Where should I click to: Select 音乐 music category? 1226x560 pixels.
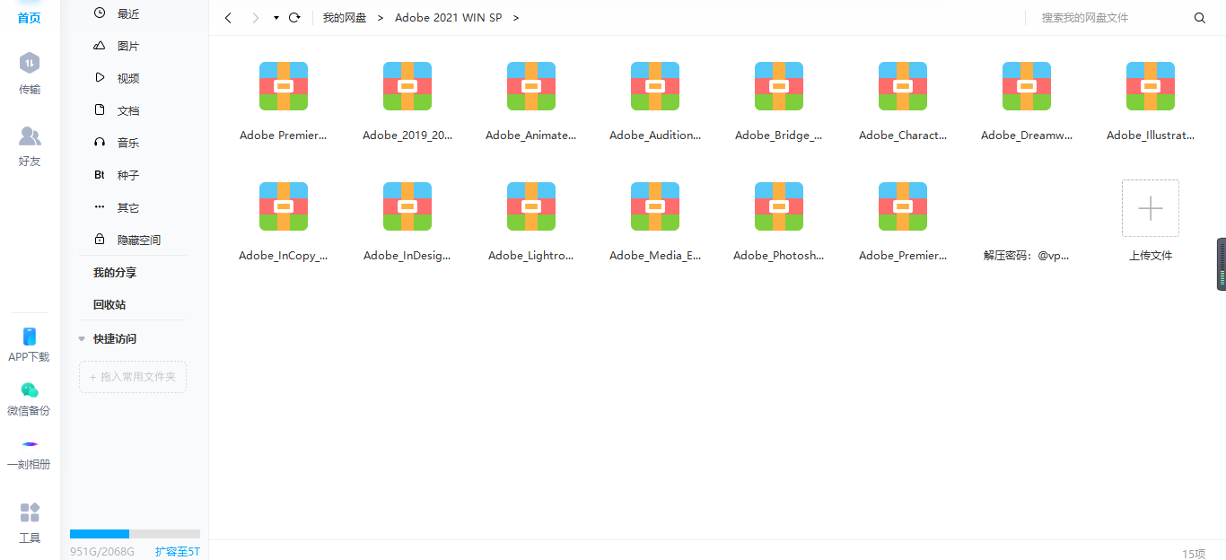(x=127, y=143)
